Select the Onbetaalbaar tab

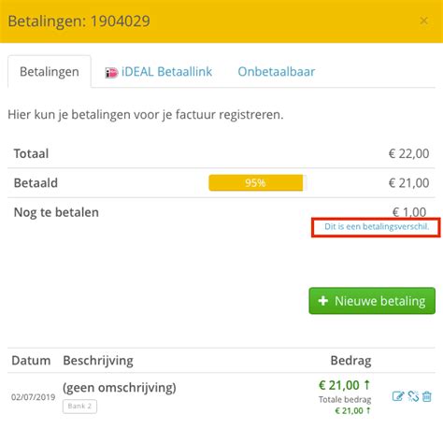coord(277,72)
